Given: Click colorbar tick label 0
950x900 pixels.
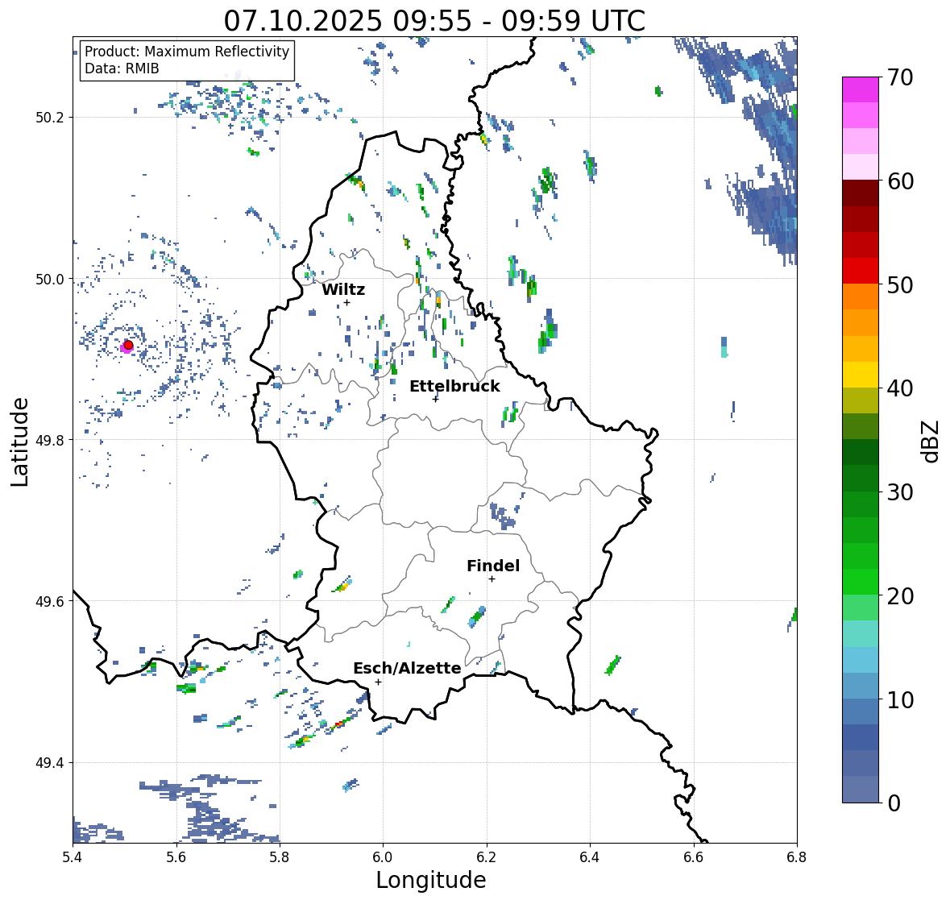Looking at the screenshot, I should coord(894,803).
